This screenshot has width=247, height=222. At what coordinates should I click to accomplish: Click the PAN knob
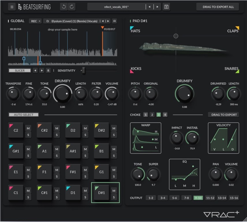[216, 175]
